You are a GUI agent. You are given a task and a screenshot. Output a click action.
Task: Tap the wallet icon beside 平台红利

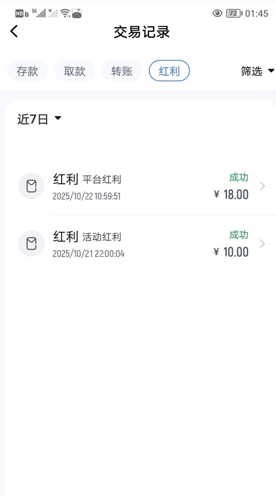click(31, 186)
